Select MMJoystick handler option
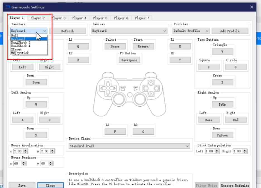This screenshot has height=188, width=261. click(x=29, y=53)
